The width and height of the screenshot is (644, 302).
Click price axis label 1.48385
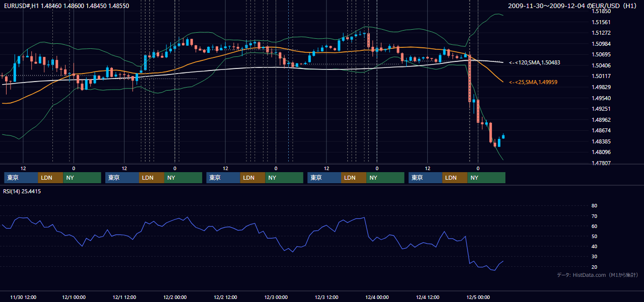602,141
